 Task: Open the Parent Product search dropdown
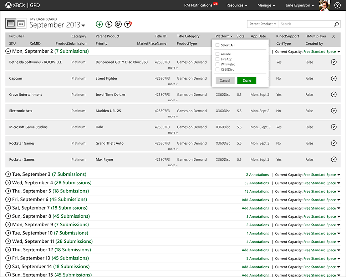click(263, 24)
